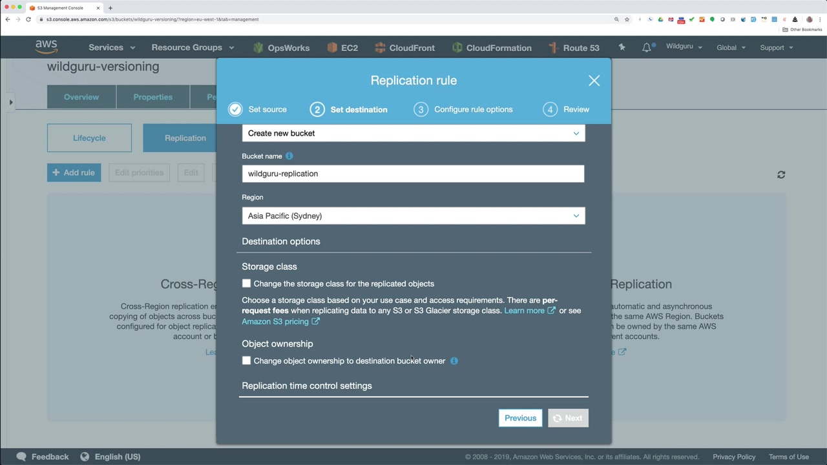Click the Feedback speech bubble icon
Screen dimensions: 827x465
(21, 457)
